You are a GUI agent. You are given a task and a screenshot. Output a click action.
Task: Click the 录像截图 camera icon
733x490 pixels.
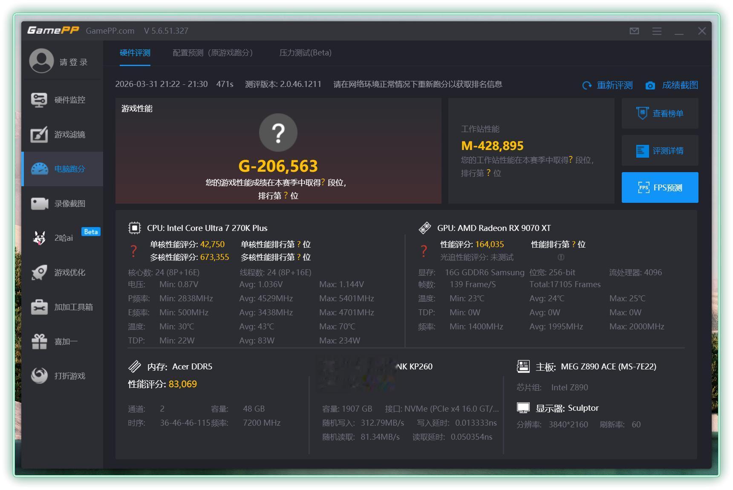pyautogui.click(x=40, y=204)
